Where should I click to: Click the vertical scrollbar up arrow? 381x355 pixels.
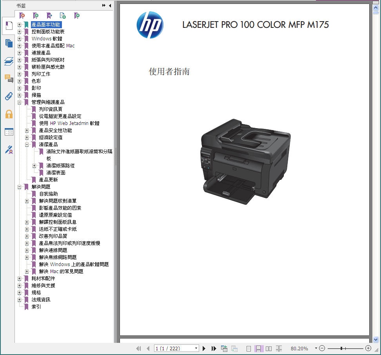(x=376, y=7)
